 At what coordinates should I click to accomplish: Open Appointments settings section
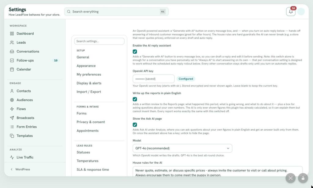88,131
